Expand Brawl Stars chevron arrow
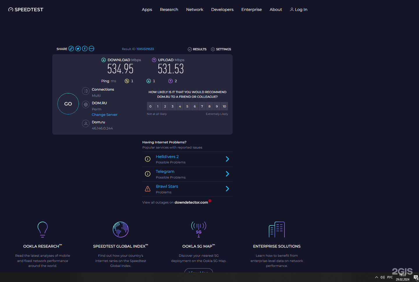 pyautogui.click(x=228, y=189)
